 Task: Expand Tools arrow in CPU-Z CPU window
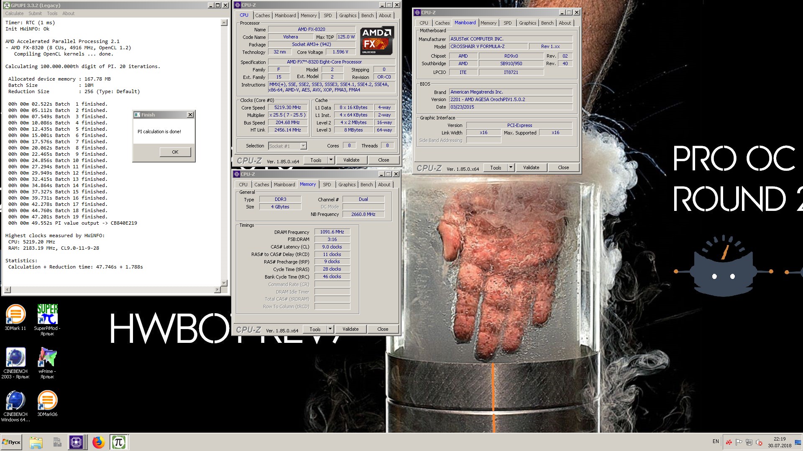click(x=331, y=160)
